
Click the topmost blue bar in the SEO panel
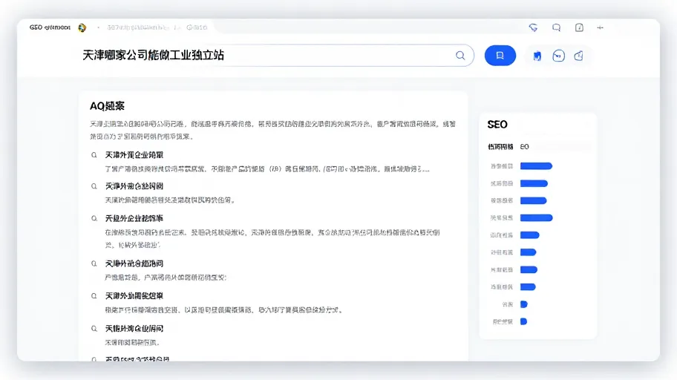click(536, 166)
